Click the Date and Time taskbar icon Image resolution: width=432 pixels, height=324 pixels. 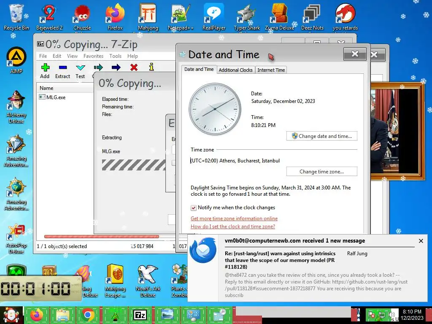[x=219, y=315]
